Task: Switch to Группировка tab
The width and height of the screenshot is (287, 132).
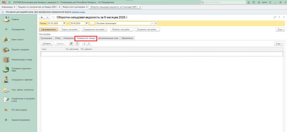Action: click(x=46, y=38)
